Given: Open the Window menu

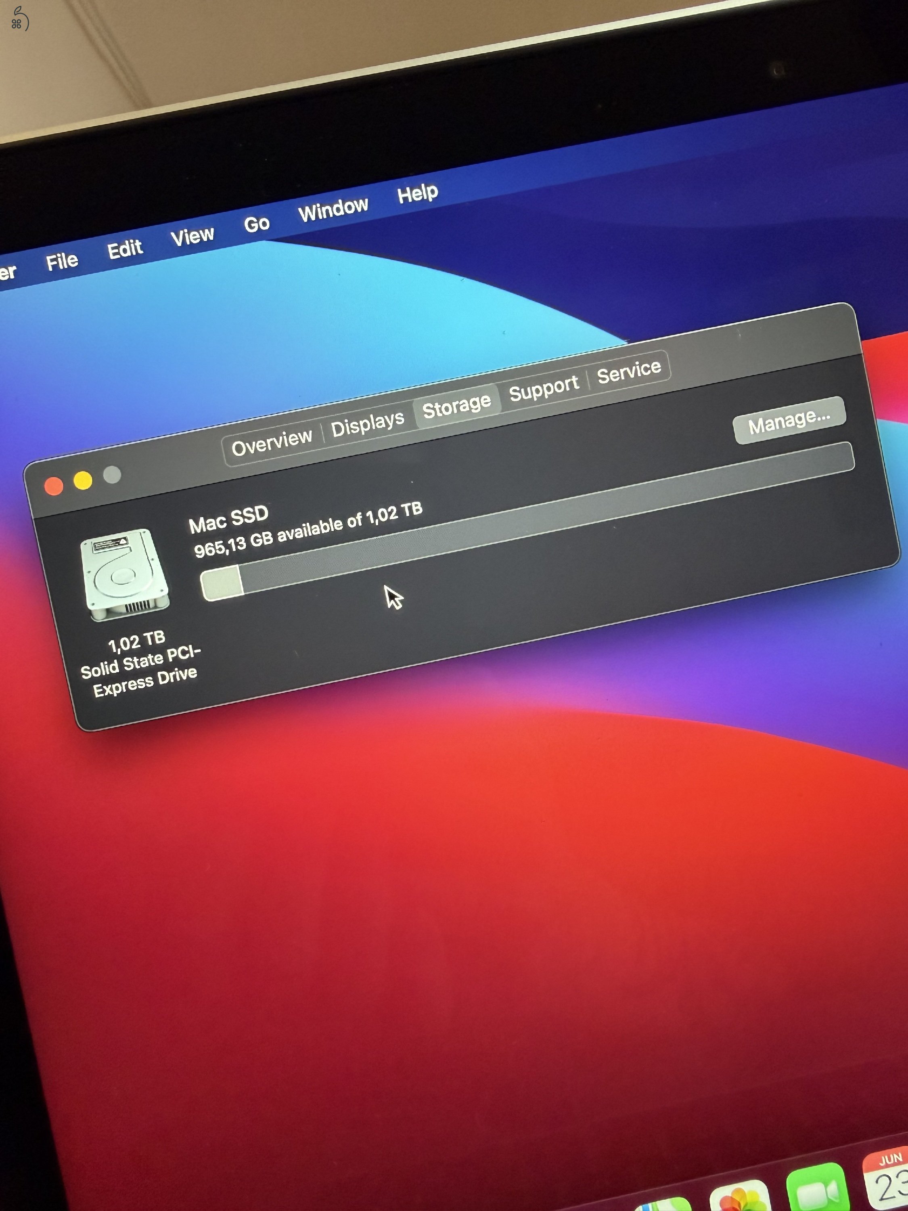Looking at the screenshot, I should (333, 209).
